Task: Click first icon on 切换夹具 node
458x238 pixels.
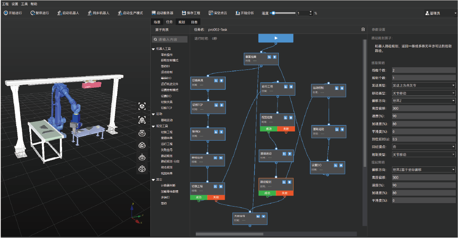Action: click(x=216, y=80)
